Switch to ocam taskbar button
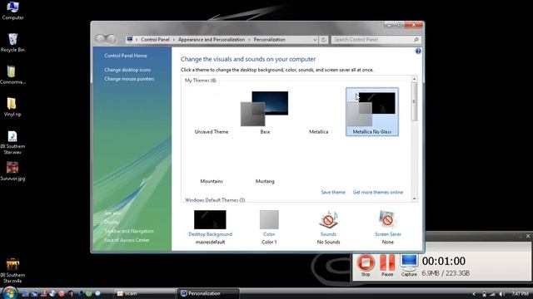Screen dimensions: 533x299 [x=144, y=293]
